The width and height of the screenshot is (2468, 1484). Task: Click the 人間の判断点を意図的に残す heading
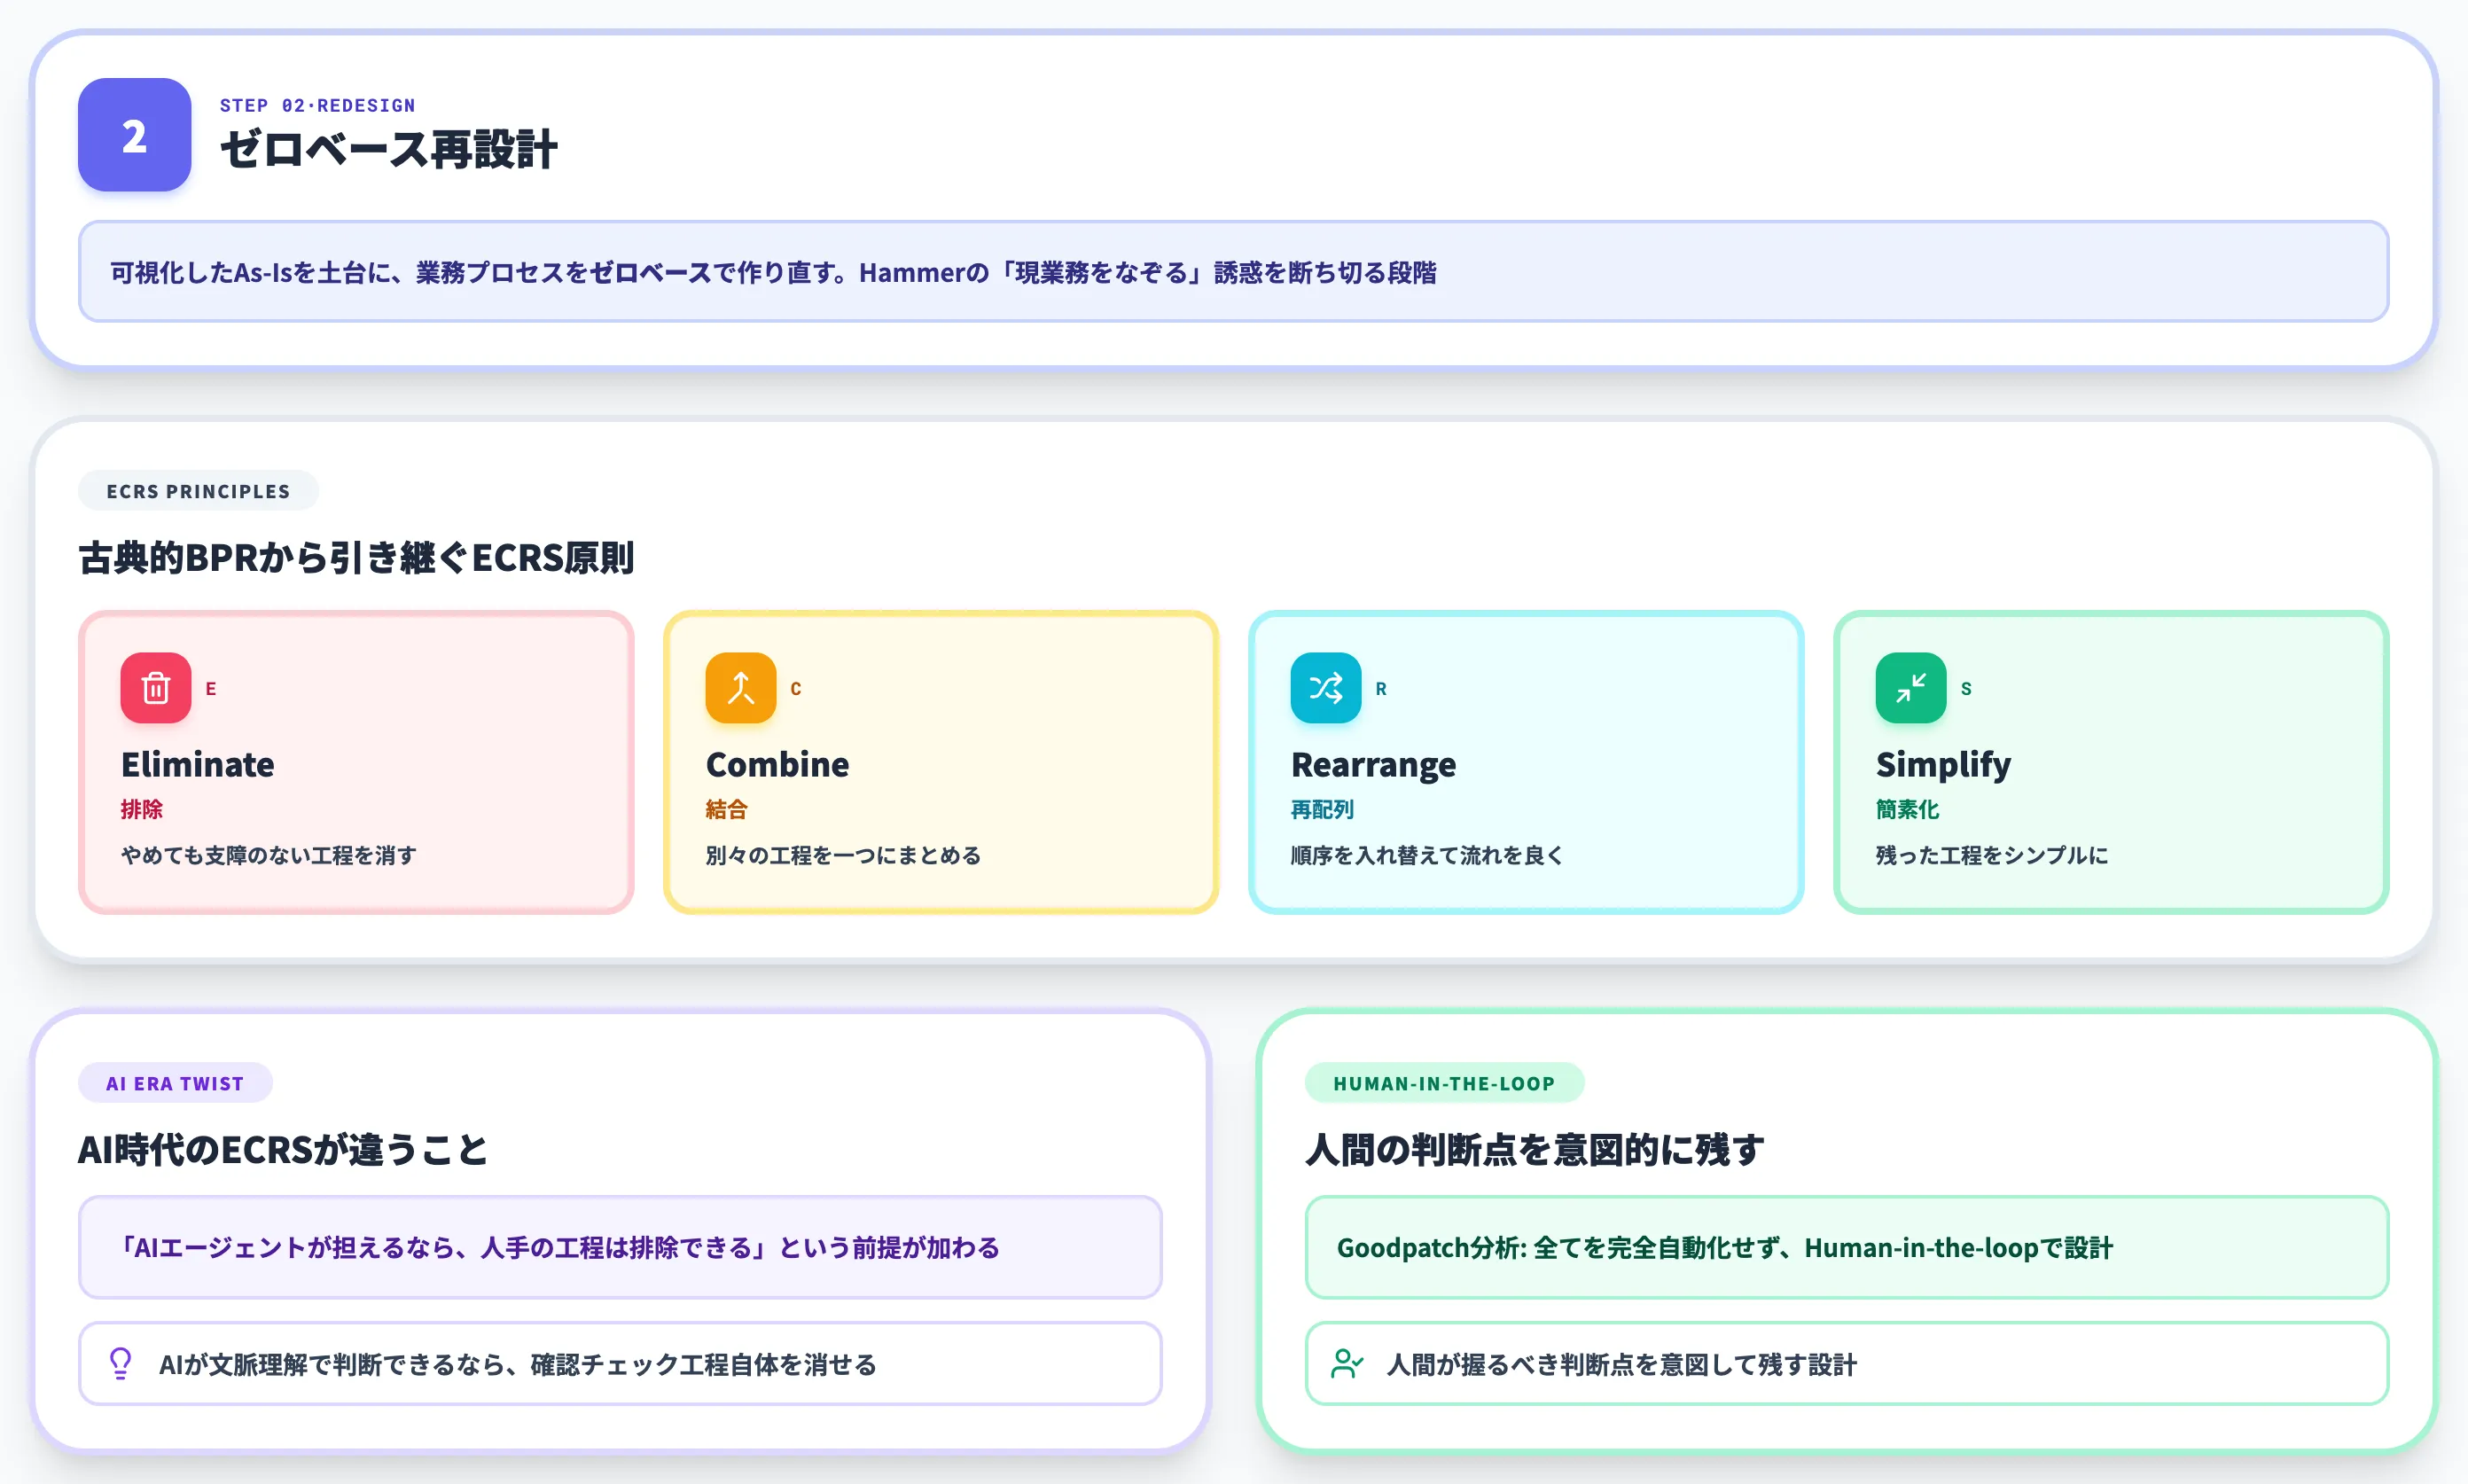click(1534, 1150)
